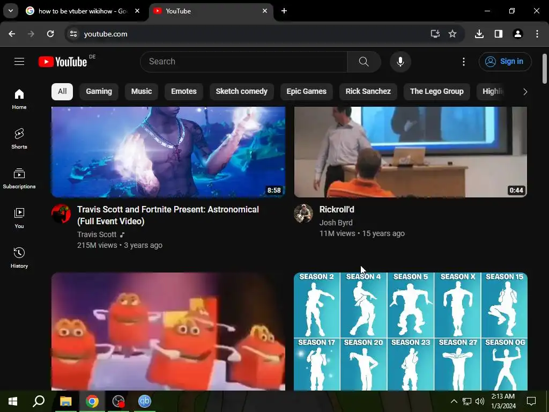Select the Music filter chip
549x412 pixels.
[x=142, y=91]
